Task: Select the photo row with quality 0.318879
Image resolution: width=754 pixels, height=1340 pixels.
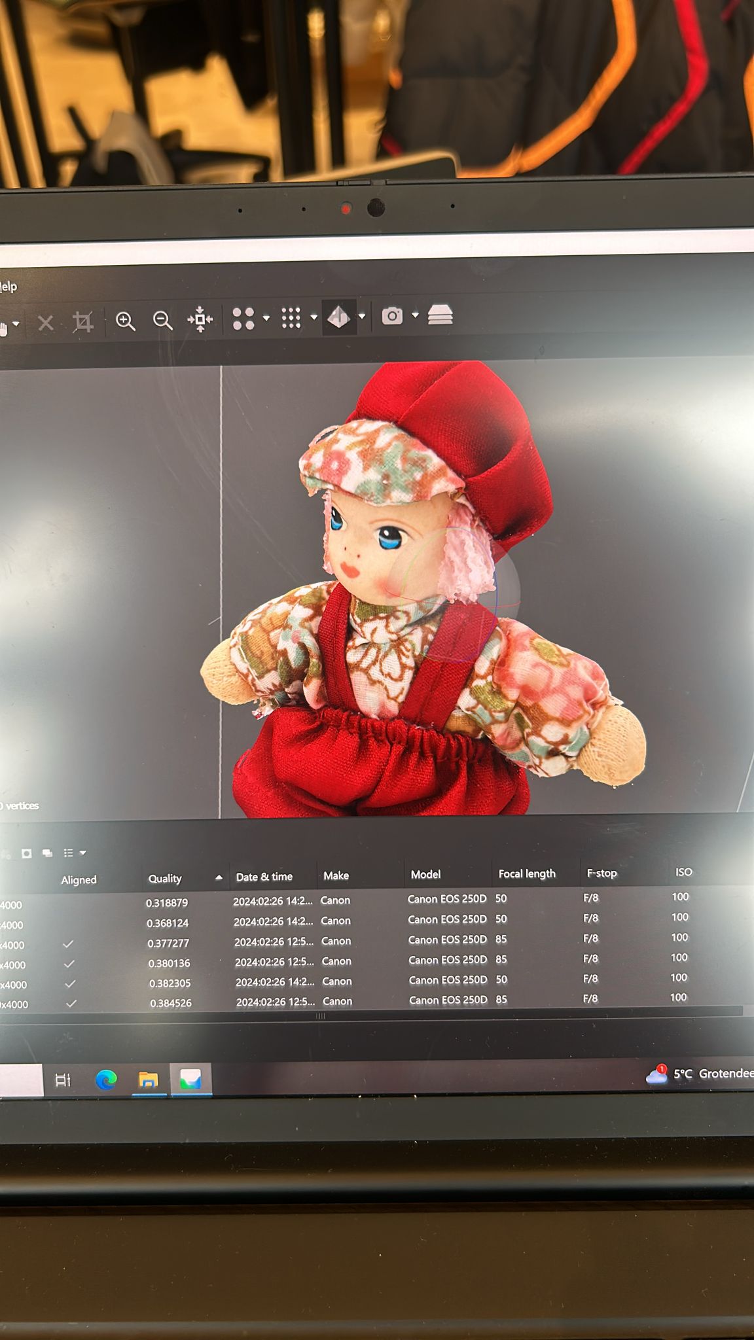Action: click(x=167, y=903)
